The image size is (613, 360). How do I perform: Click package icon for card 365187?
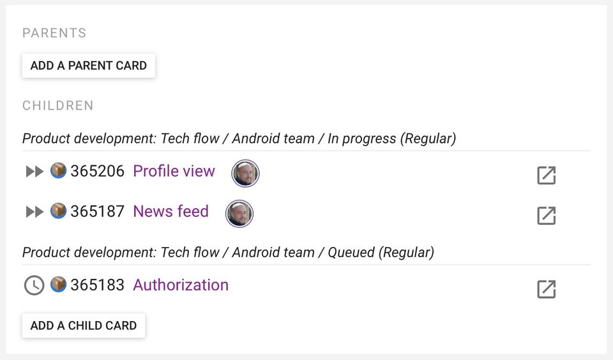pyautogui.click(x=59, y=211)
